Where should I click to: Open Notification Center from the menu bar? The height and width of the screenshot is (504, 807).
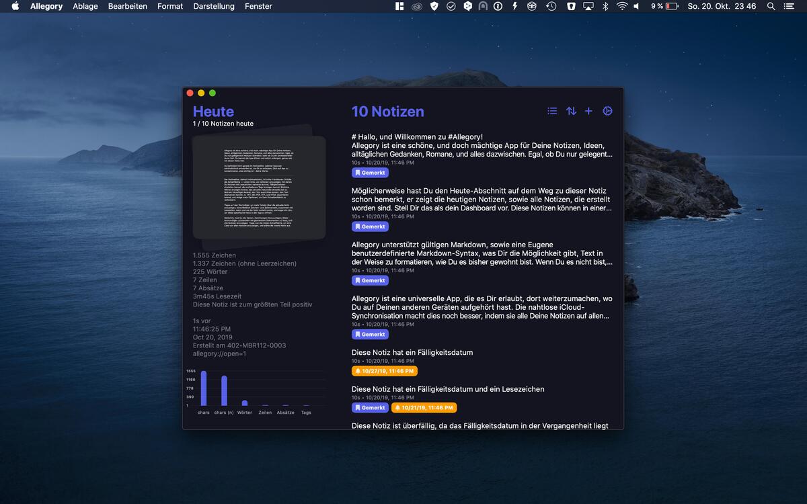pyautogui.click(x=790, y=7)
